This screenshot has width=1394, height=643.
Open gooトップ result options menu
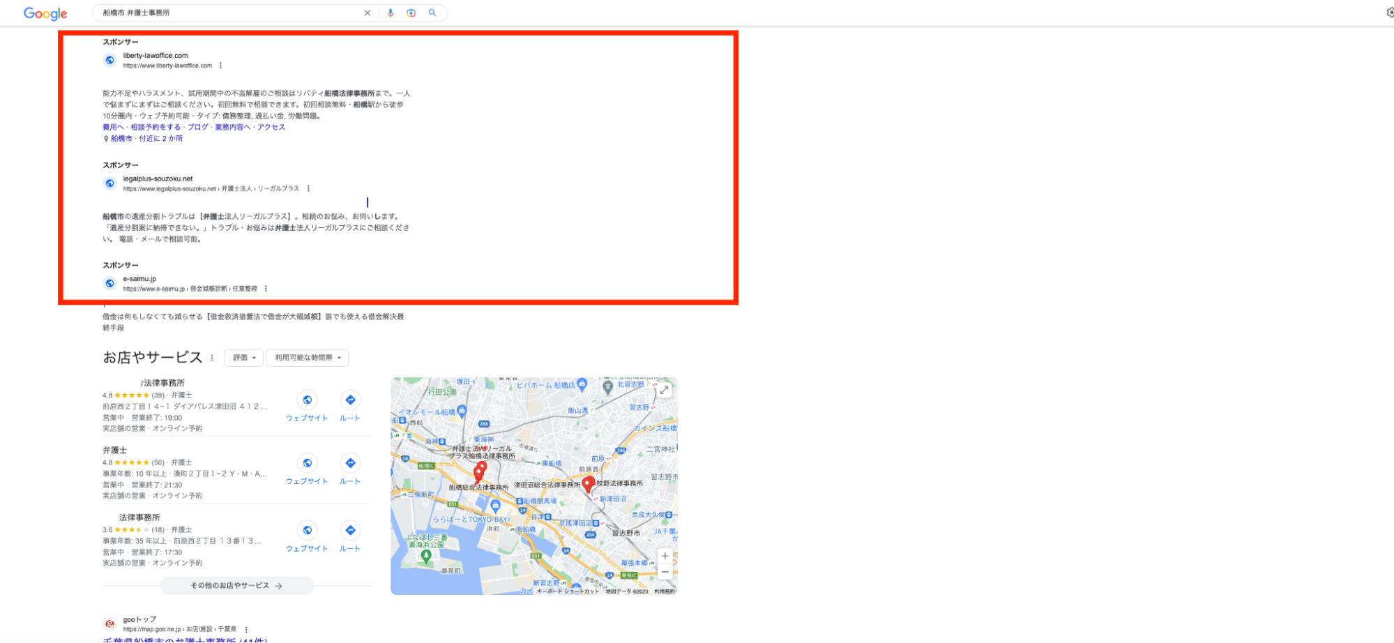246,630
